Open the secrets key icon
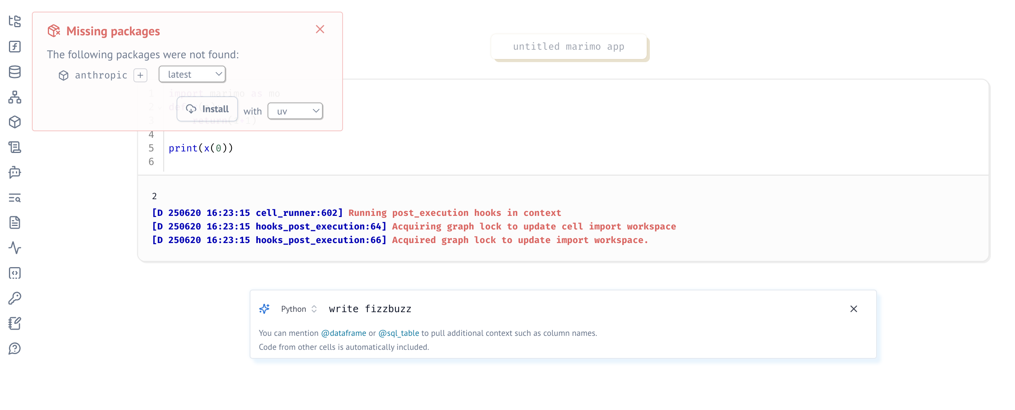The height and width of the screenshot is (410, 1015). click(14, 298)
